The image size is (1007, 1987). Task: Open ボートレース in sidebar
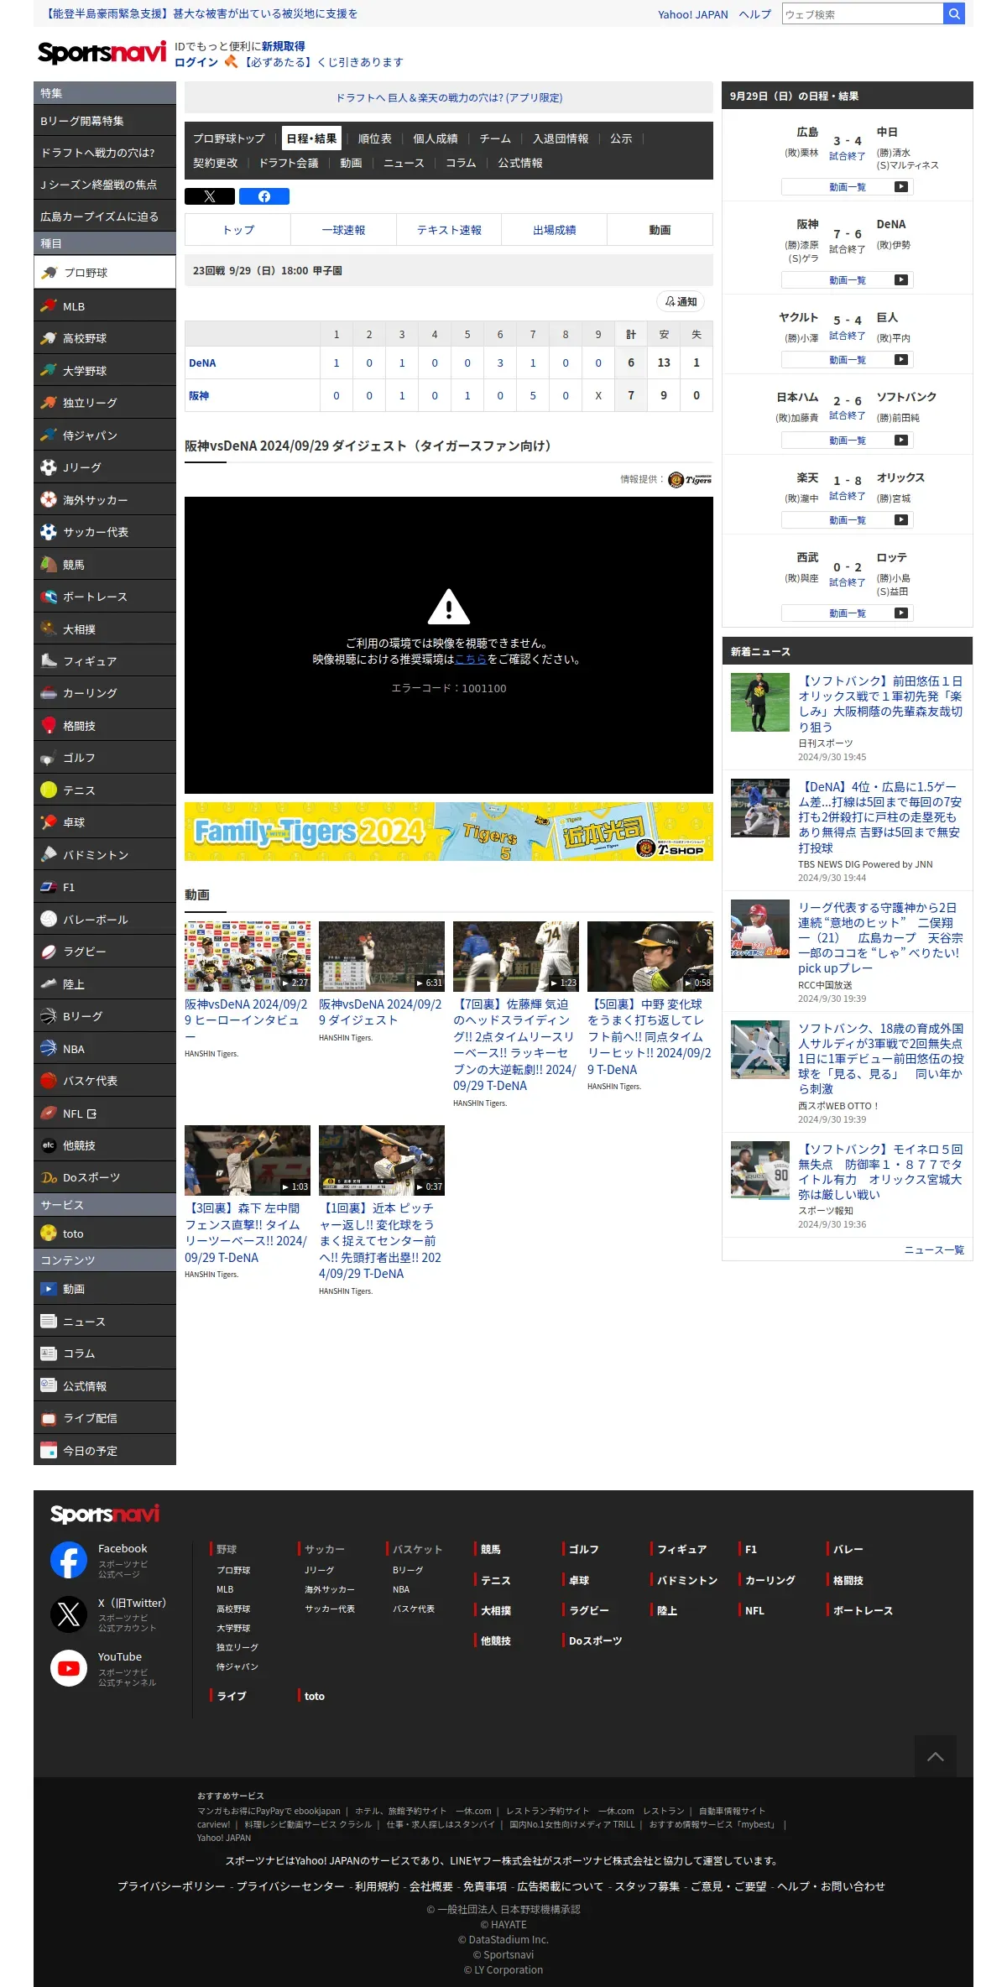105,597
